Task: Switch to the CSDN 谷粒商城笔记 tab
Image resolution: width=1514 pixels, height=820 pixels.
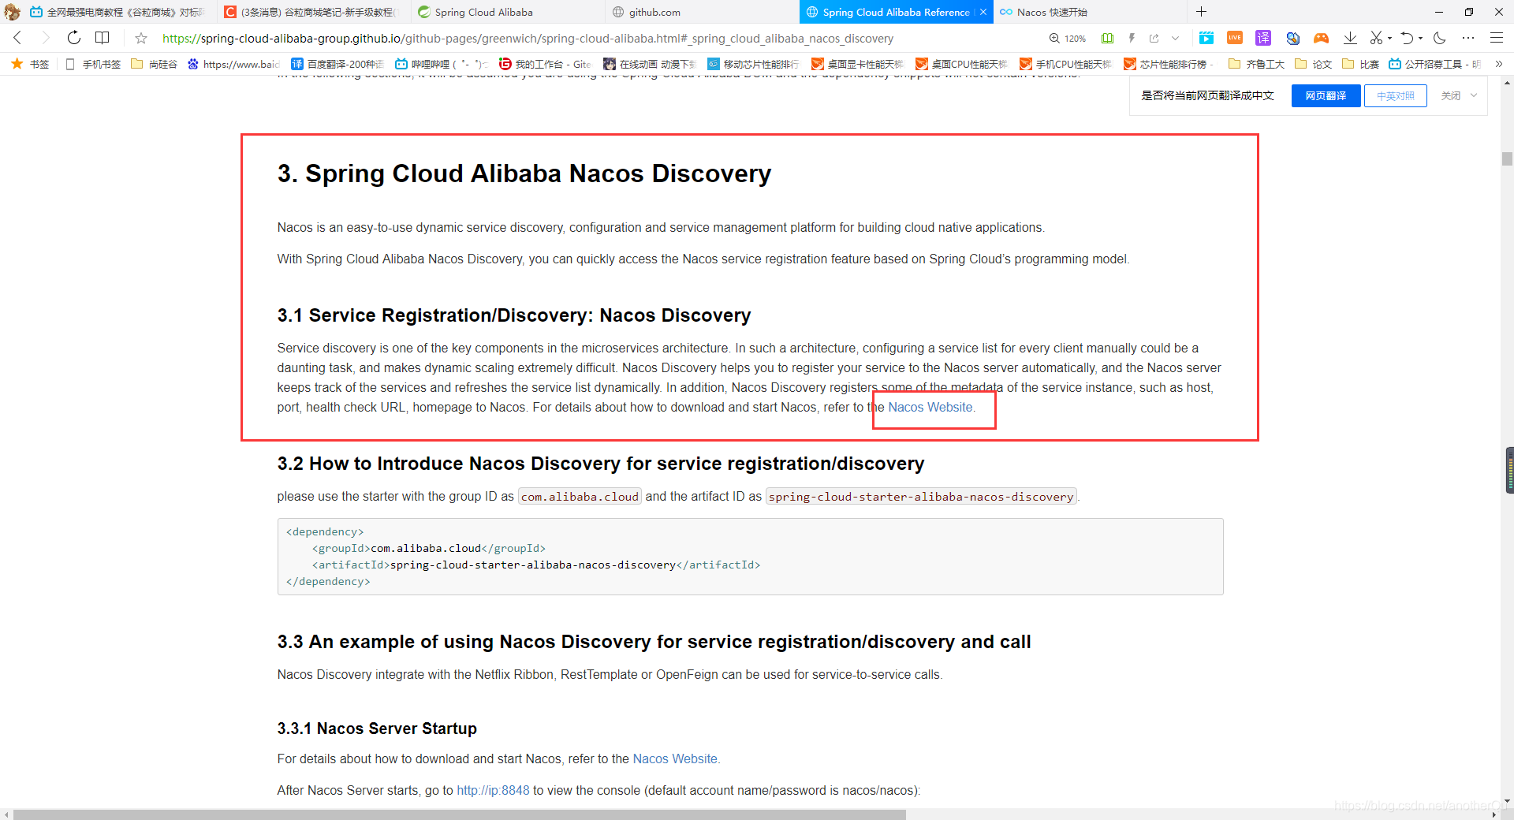Action: 312,12
